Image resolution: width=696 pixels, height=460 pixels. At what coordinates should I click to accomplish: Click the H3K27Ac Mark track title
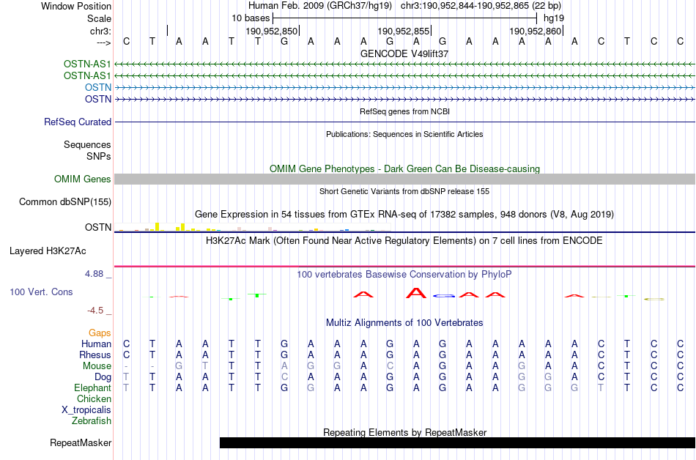click(404, 241)
